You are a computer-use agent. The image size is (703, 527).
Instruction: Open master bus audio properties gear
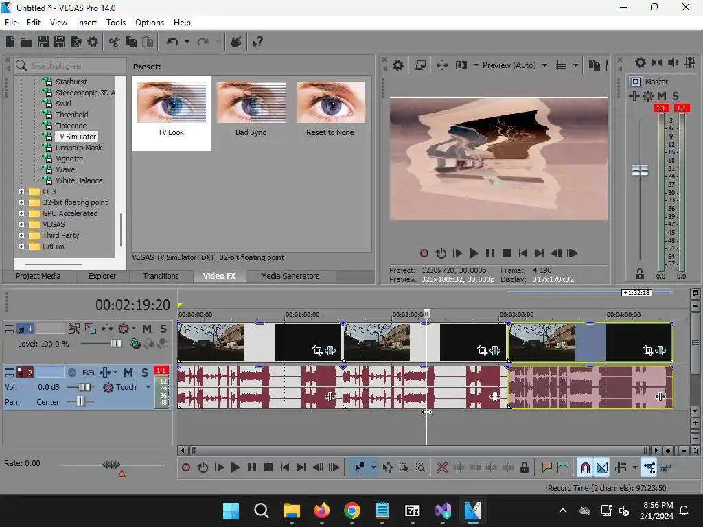pyautogui.click(x=641, y=62)
